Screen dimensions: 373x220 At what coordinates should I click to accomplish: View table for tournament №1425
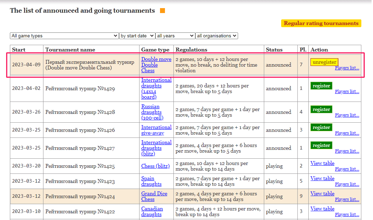pos(322,163)
